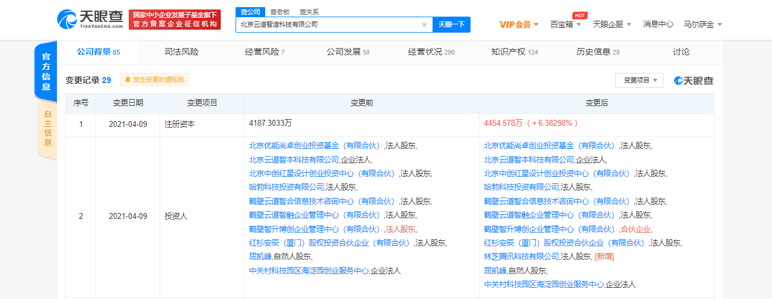
Task: Select the 自主信息 side tab
Action: [47, 129]
